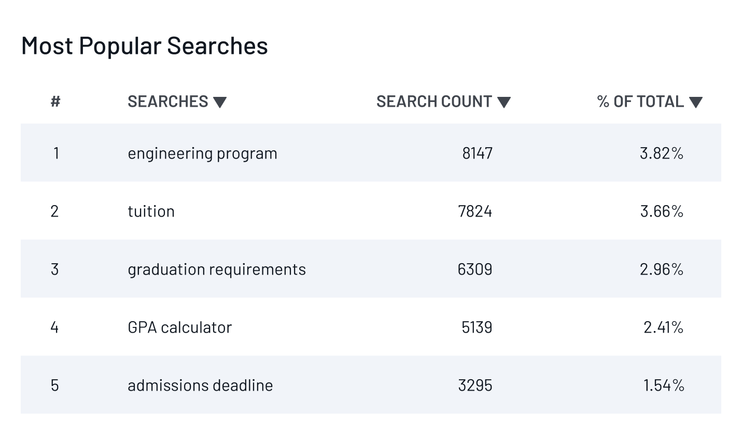Select the admissions deadline search entry
Image resolution: width=742 pixels, height=445 pixels.
pos(200,385)
